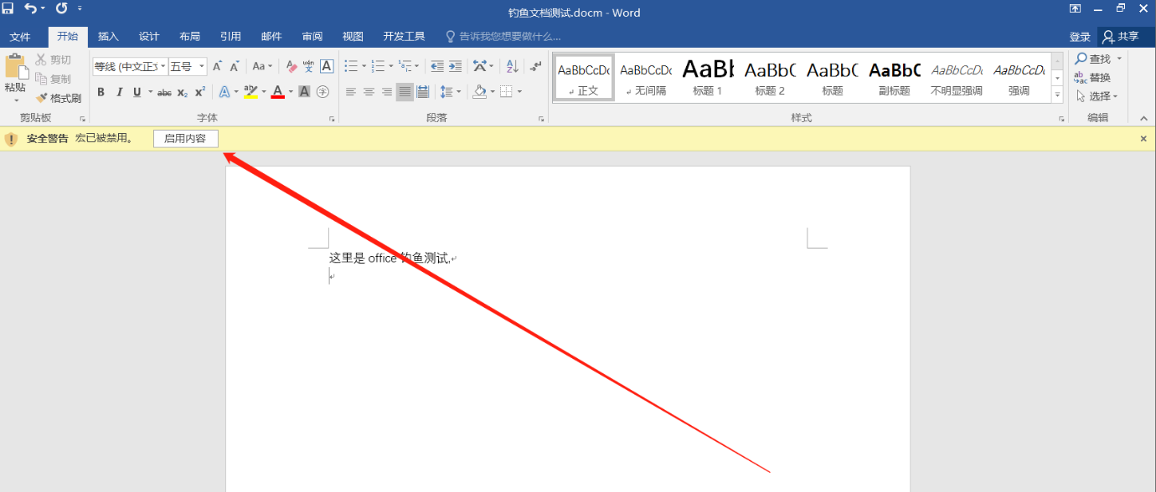Center the paragraph text
Viewport: 1156px width, 492px height.
click(369, 92)
